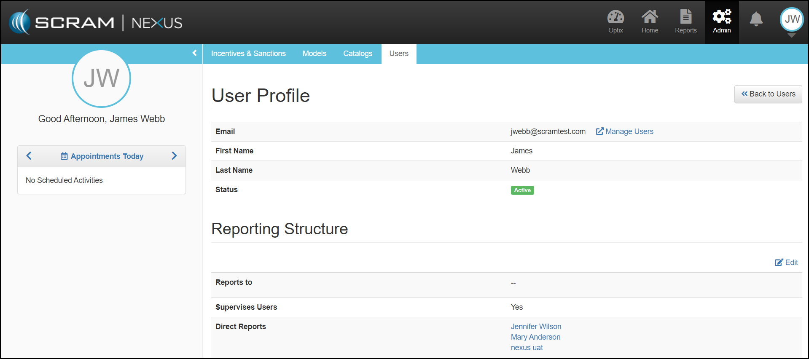Open the Optix dashboard icon
This screenshot has width=809, height=359.
tap(615, 17)
